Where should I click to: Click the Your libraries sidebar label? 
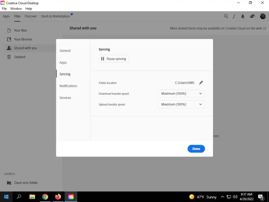[x=23, y=39]
